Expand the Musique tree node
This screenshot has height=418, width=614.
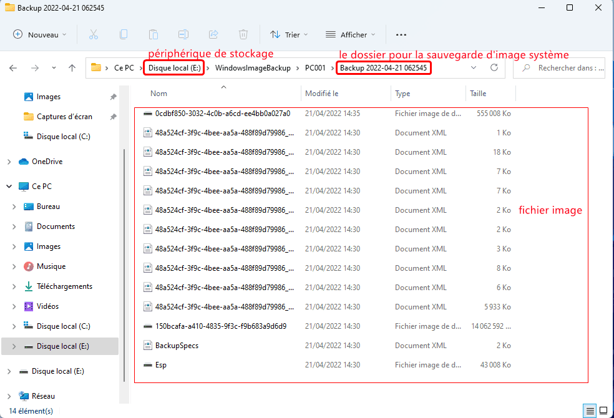tap(14, 266)
